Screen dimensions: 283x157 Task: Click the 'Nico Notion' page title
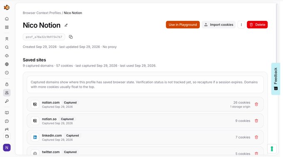pos(42,25)
